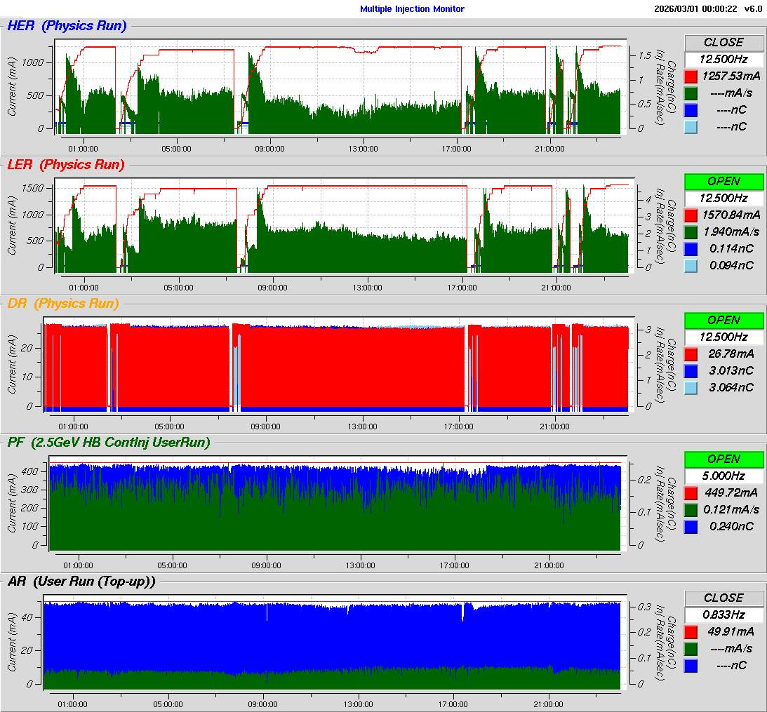Click the HER current history plot
Screen dimensions: 767x712
coord(340,86)
